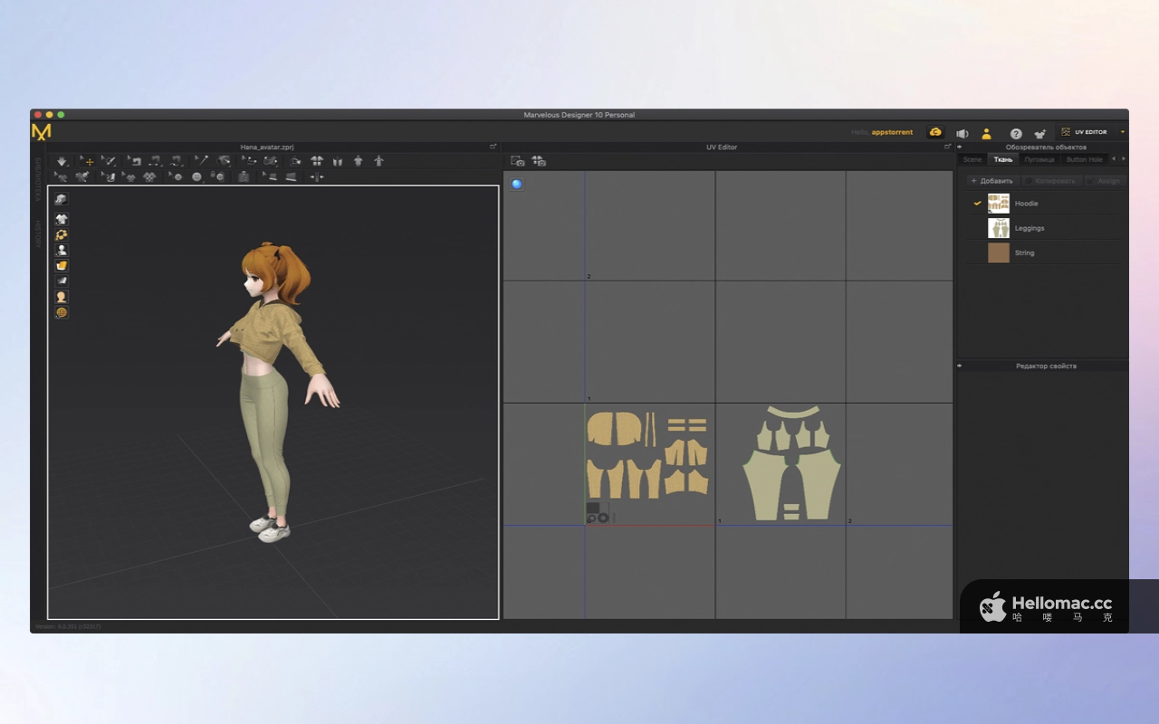
Task: Open the UV EDITOR mode dropdown arrow
Action: click(1123, 132)
